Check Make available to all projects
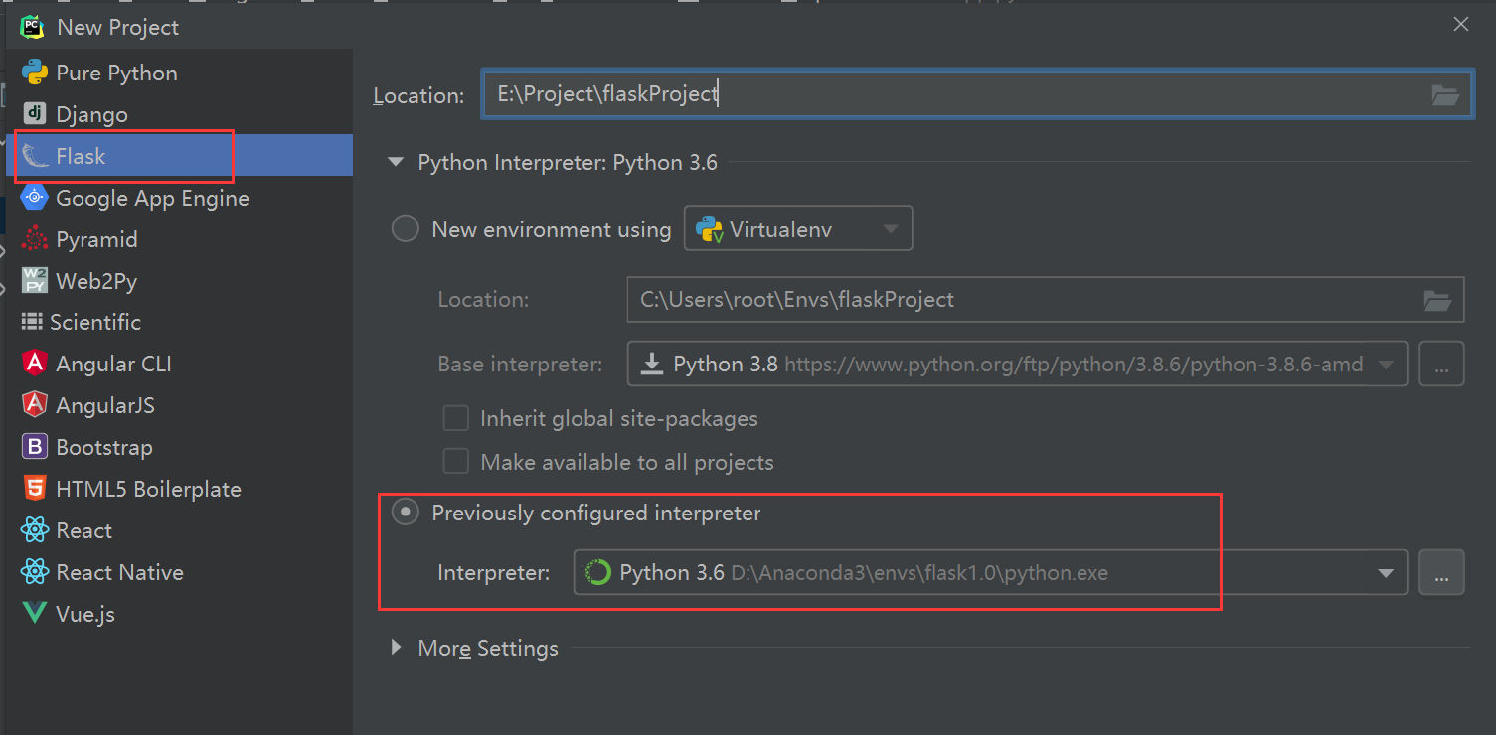 pos(456,462)
